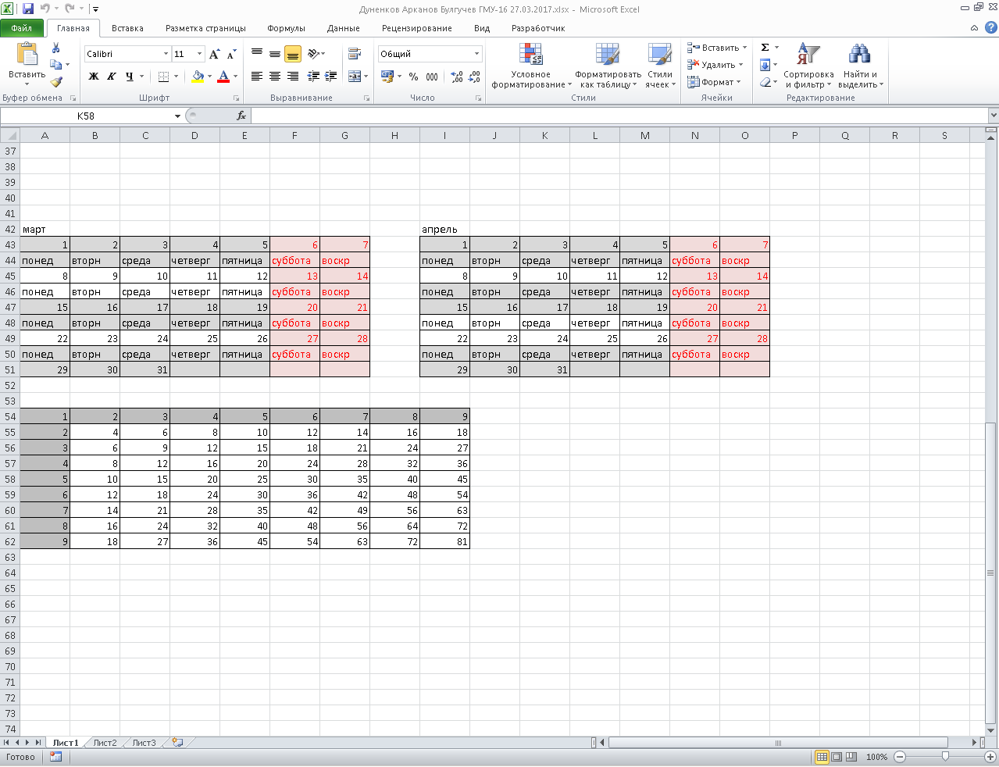Apply cell borders icon
Screen dimensions: 999x767
[x=163, y=77]
